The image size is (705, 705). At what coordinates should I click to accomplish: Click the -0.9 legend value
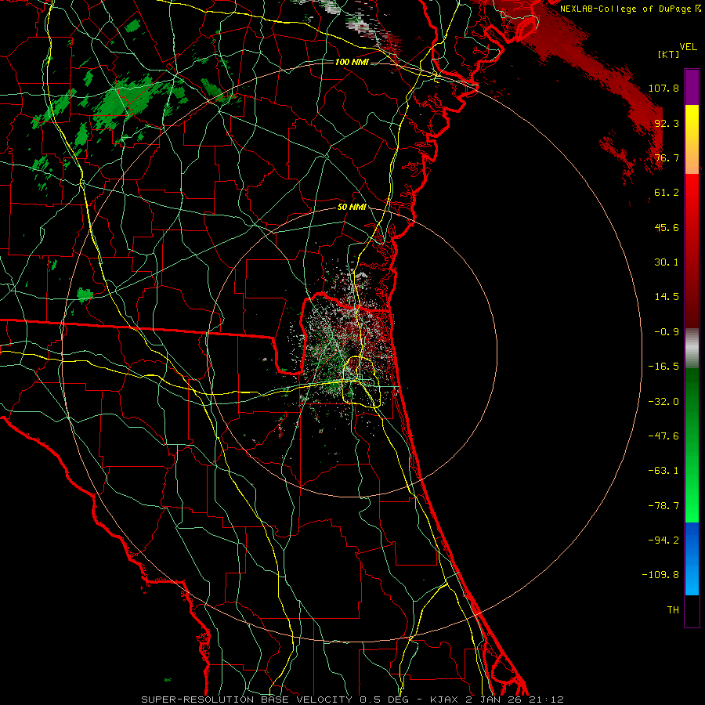(x=667, y=332)
